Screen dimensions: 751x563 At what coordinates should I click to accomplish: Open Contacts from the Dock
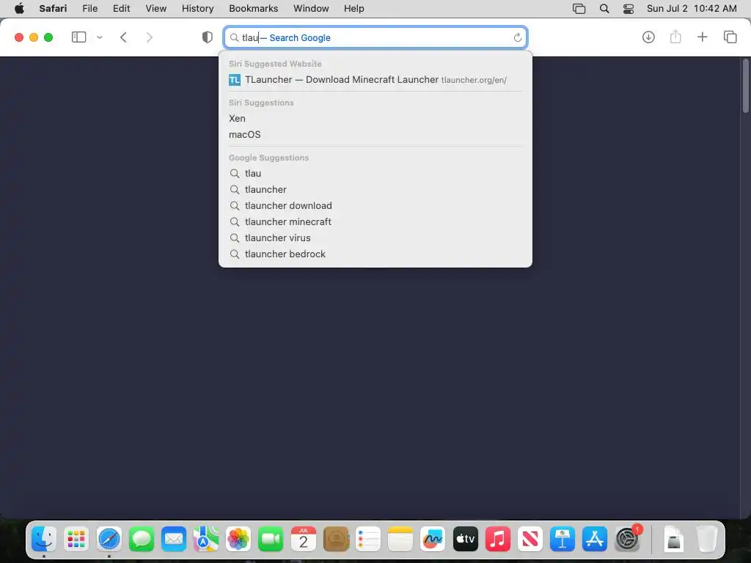tap(336, 539)
